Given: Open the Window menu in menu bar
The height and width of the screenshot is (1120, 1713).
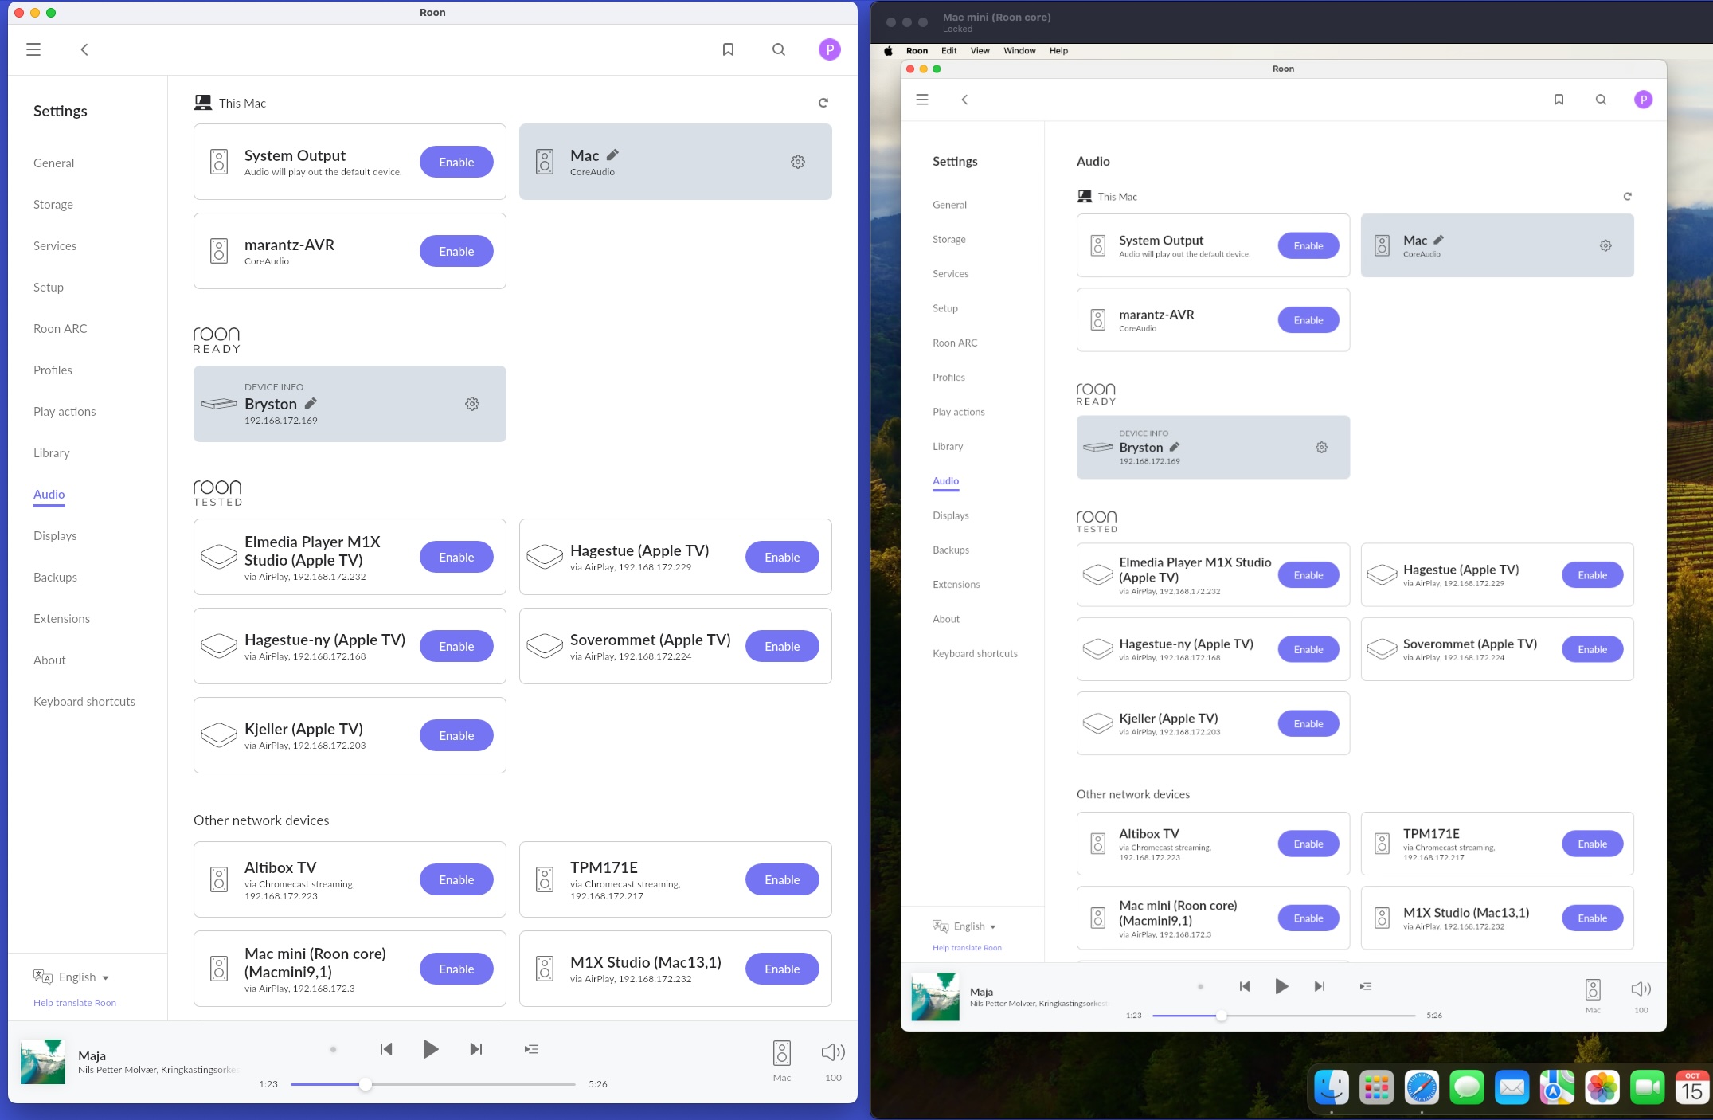Looking at the screenshot, I should [x=1019, y=50].
